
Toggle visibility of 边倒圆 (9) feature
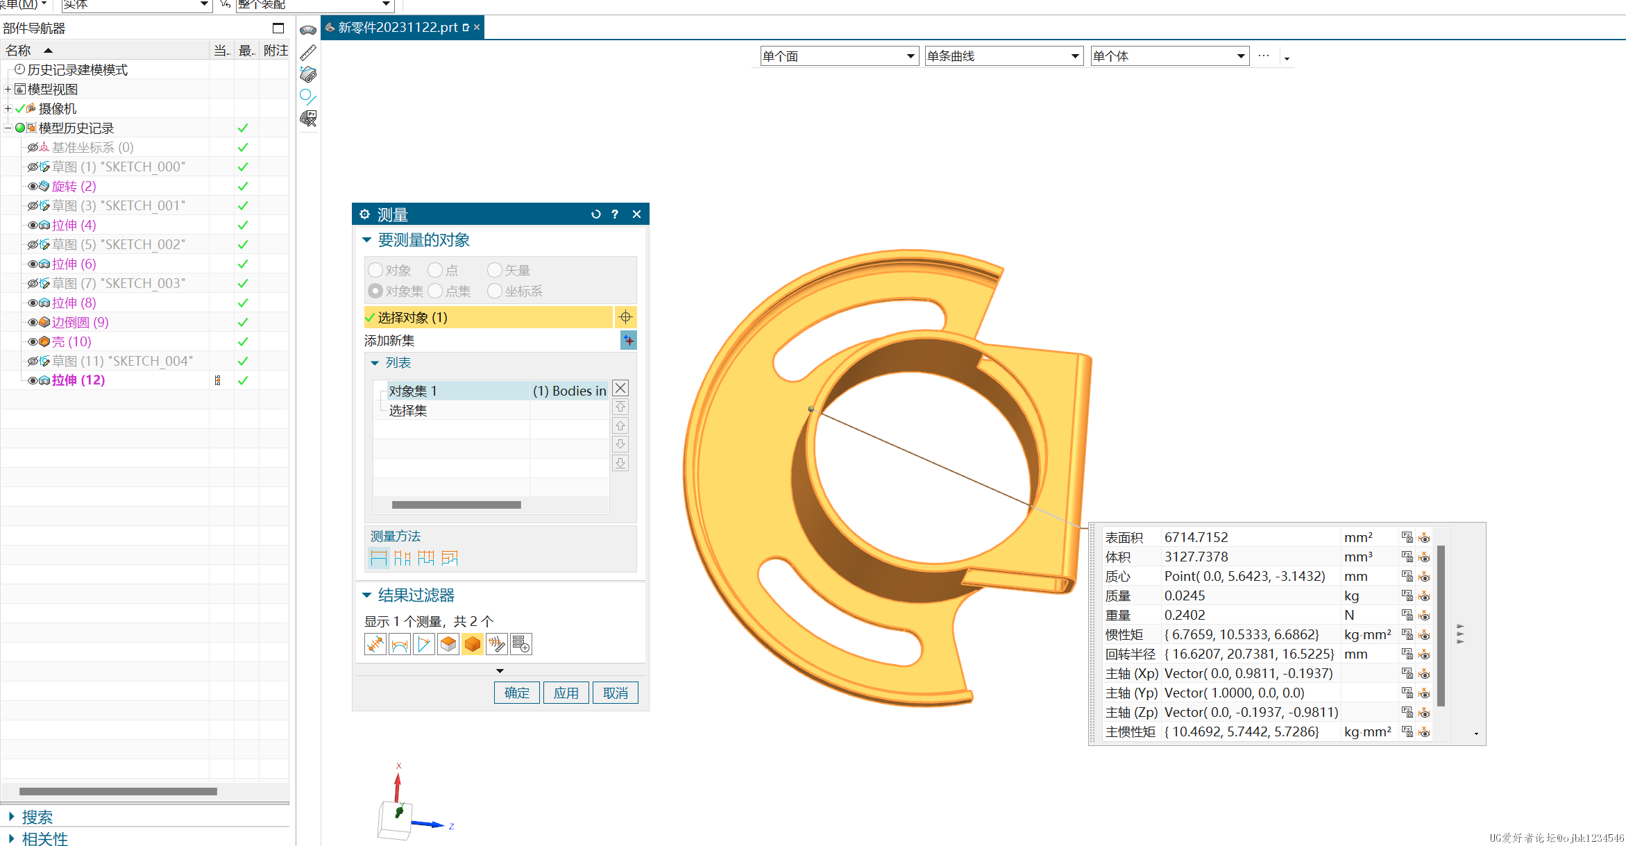[33, 322]
